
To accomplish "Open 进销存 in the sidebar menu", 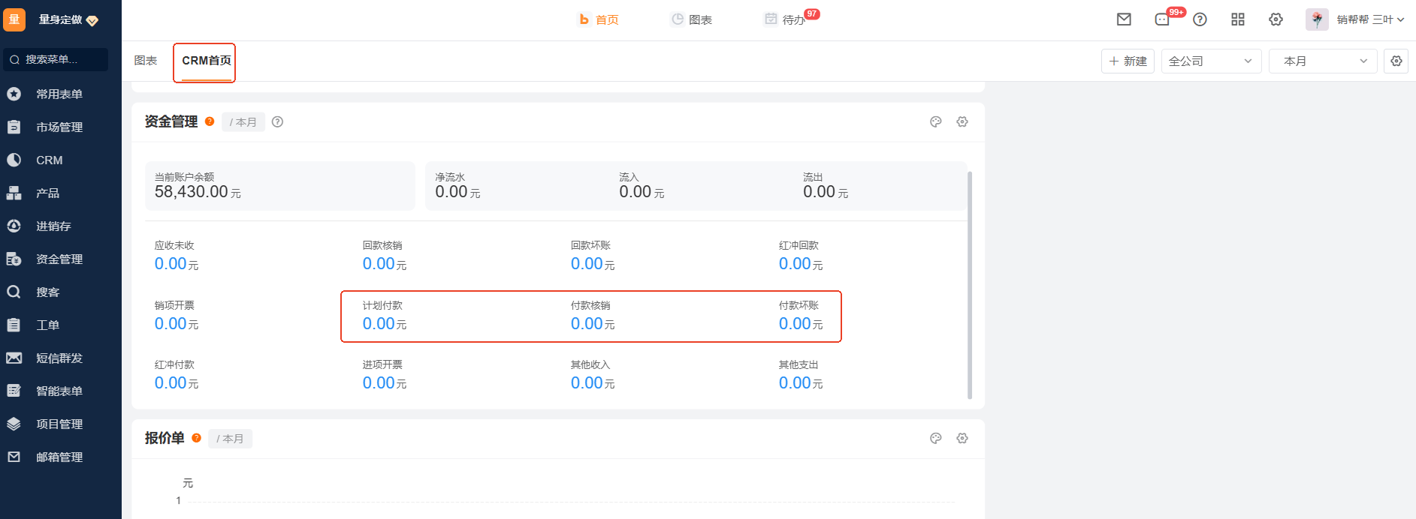I will coord(53,226).
